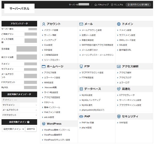Click the WordPress logo icon
This screenshot has height=144, width=155.
coord(44,124)
